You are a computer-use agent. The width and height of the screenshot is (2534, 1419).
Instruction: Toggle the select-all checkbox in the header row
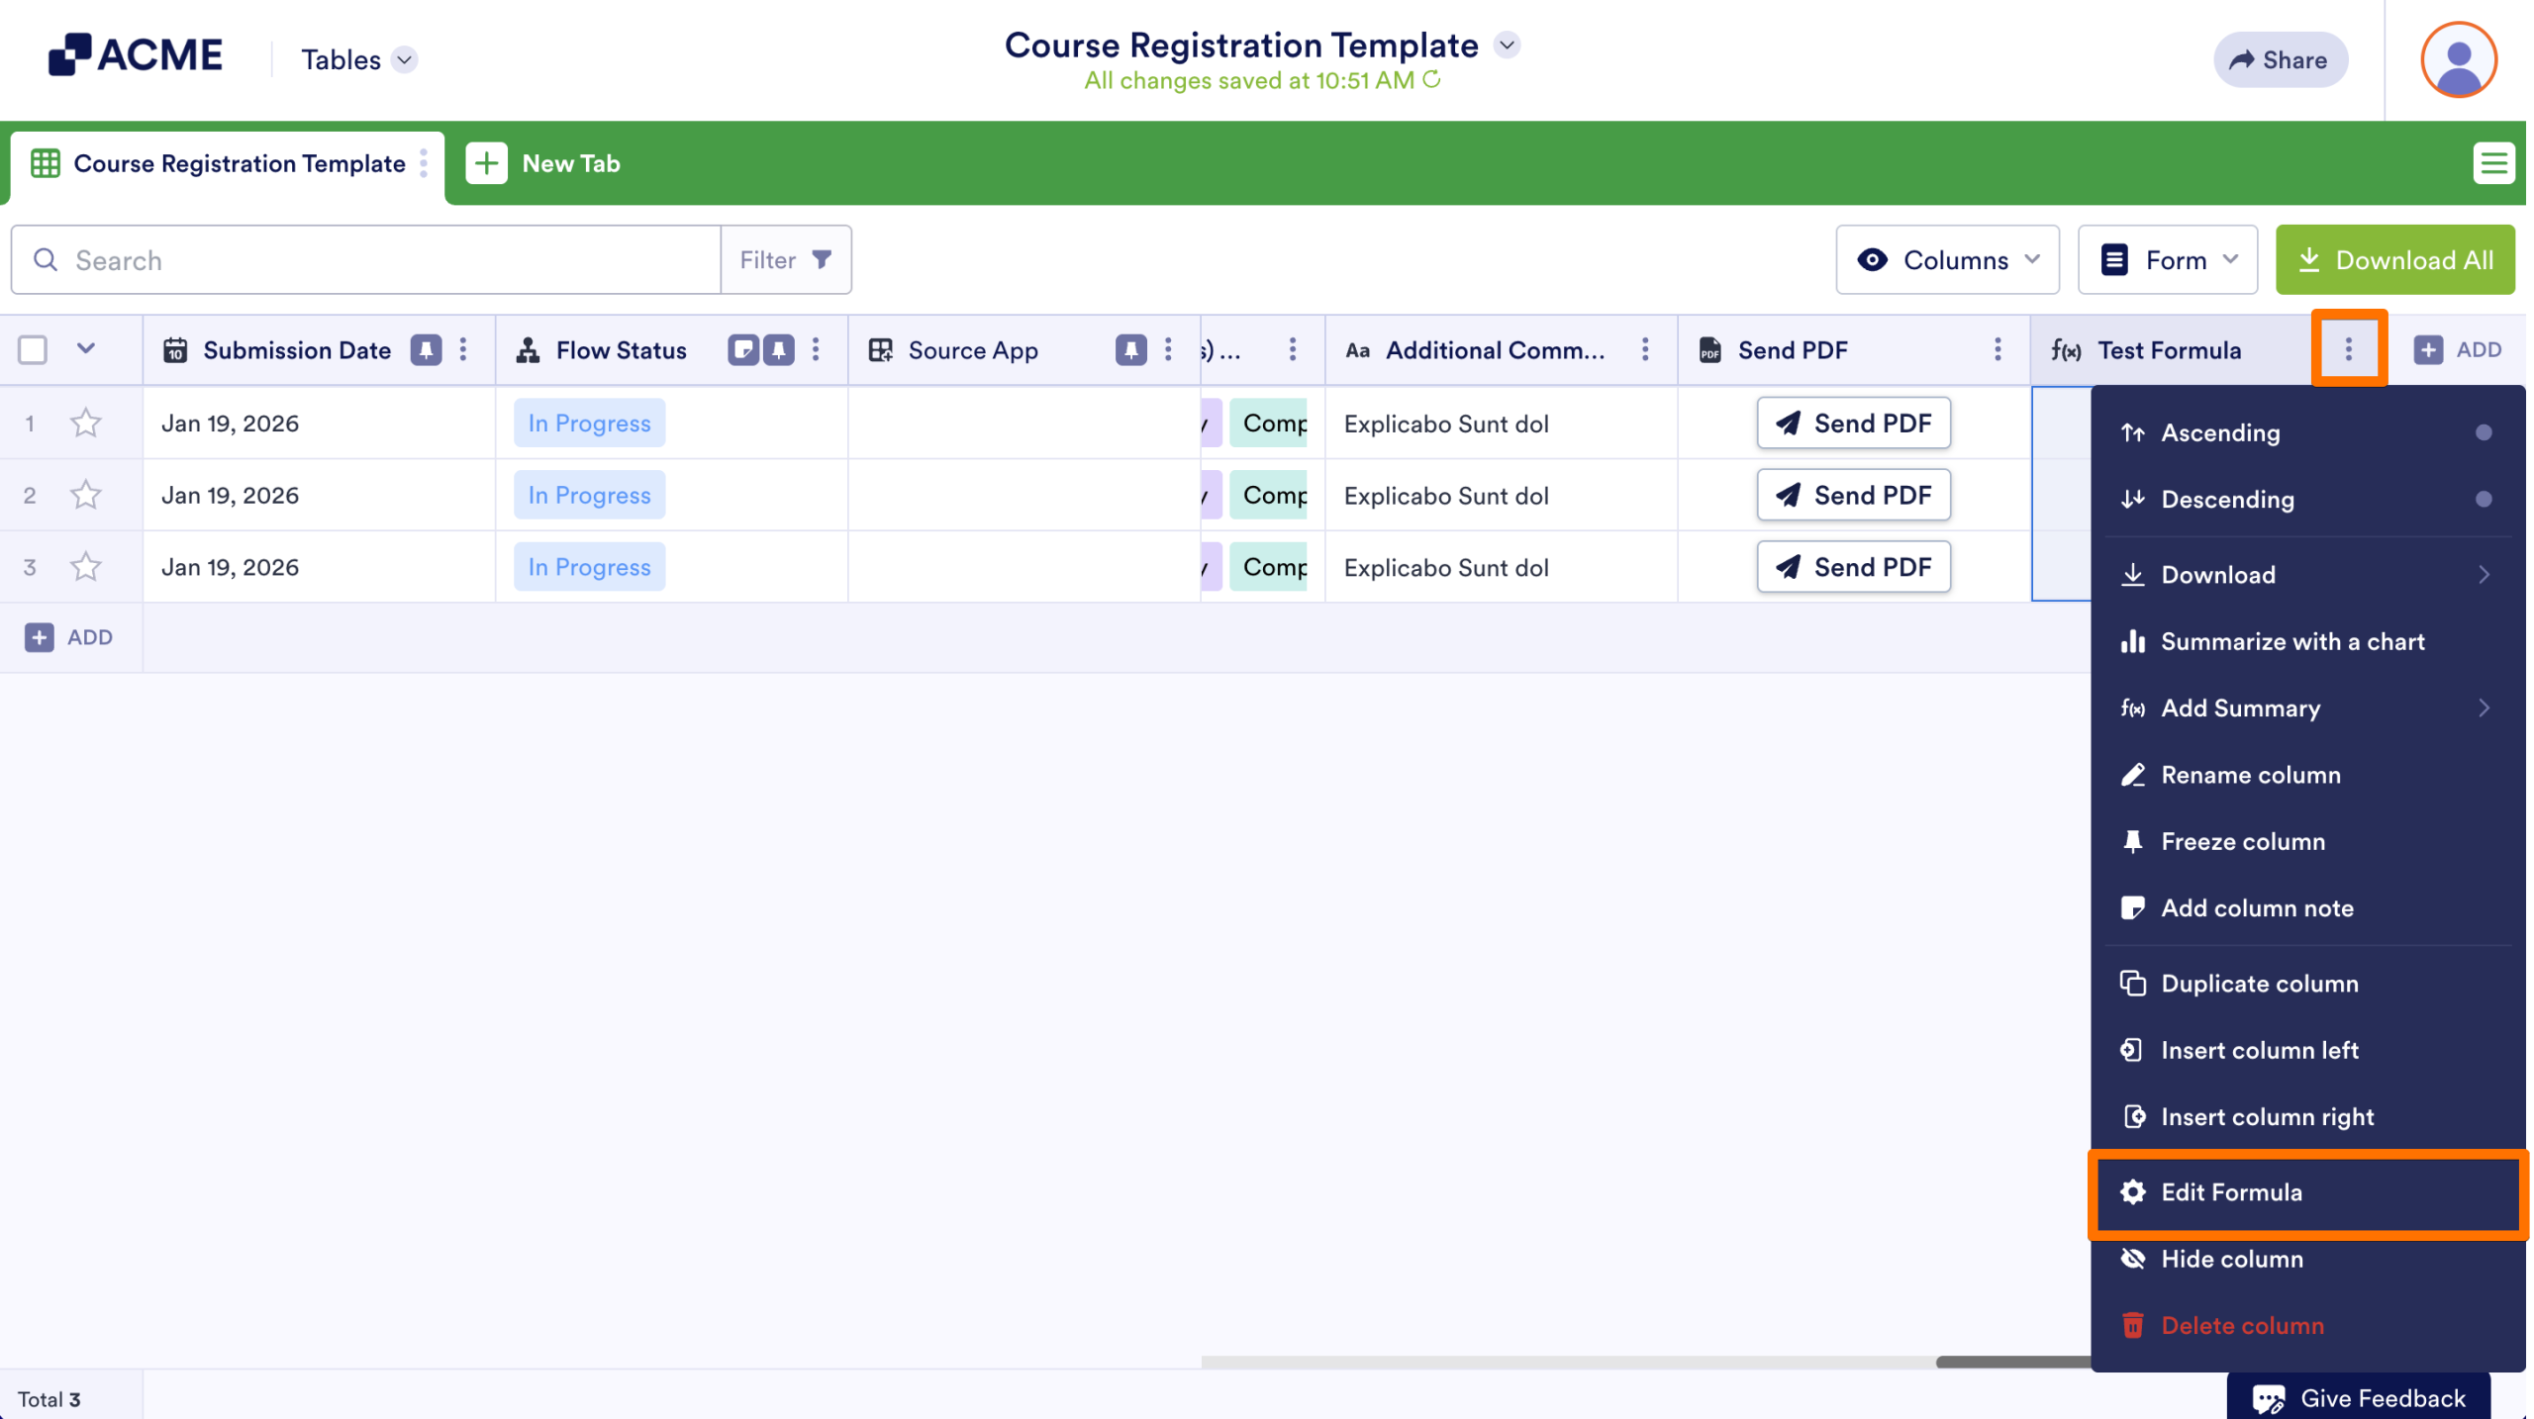[x=32, y=349]
